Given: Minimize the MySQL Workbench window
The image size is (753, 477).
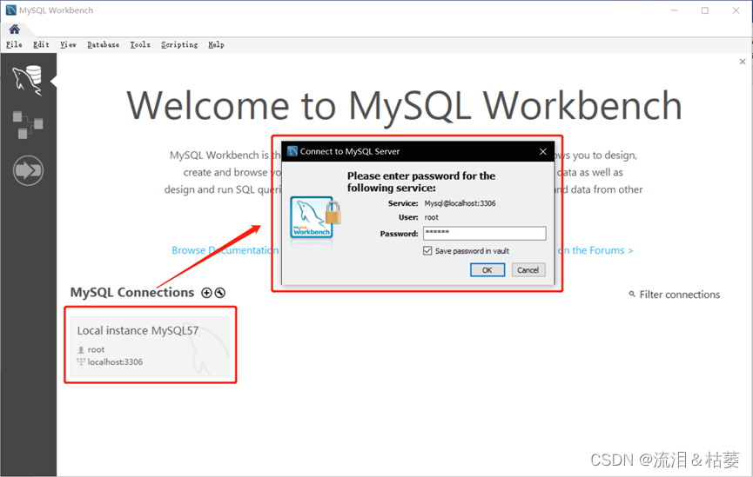Looking at the screenshot, I should click(675, 10).
